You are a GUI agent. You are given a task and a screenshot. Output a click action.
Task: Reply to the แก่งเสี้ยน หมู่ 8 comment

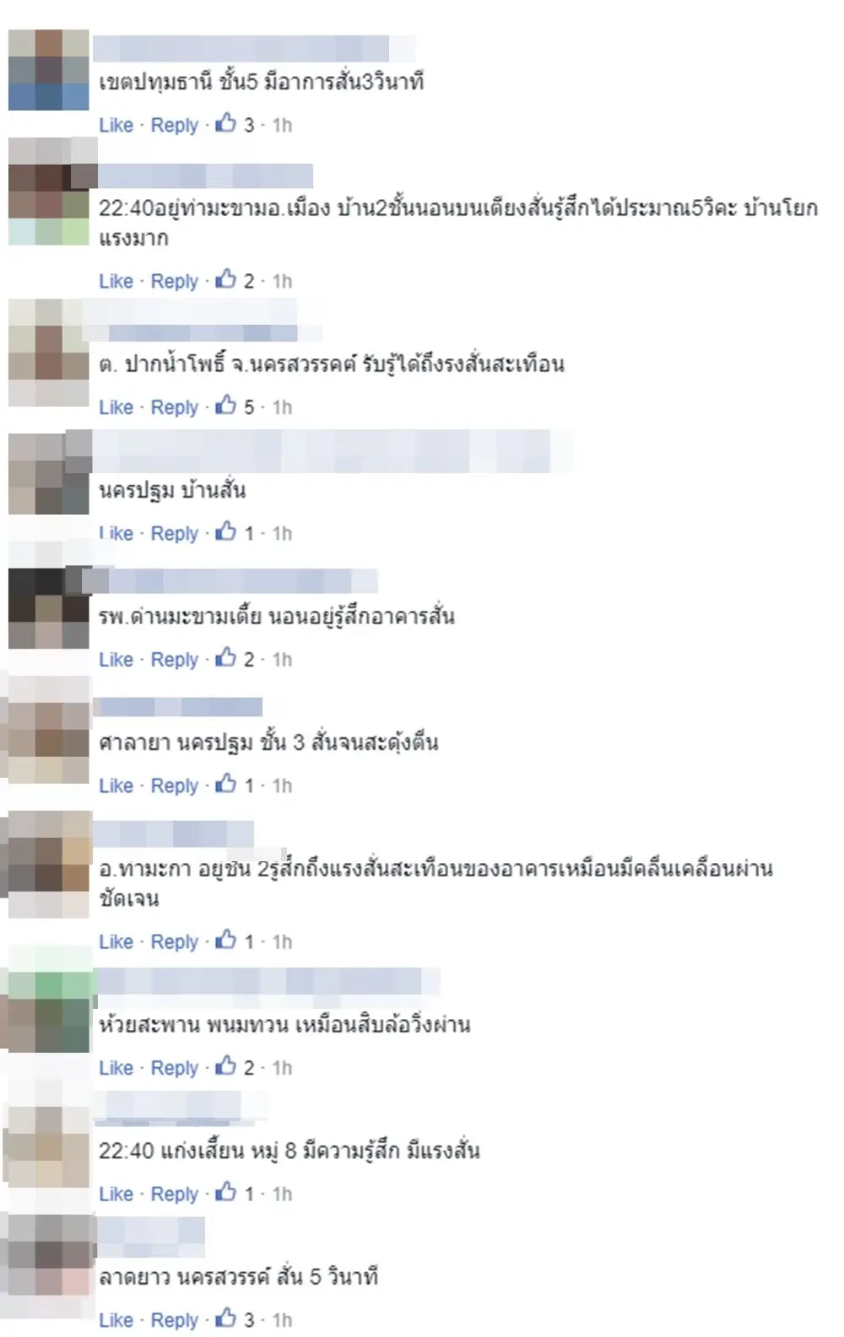(174, 1194)
